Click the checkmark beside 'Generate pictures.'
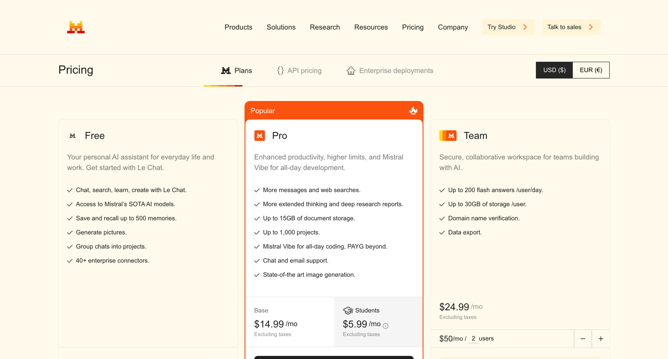The height and width of the screenshot is (359, 668). pos(70,233)
